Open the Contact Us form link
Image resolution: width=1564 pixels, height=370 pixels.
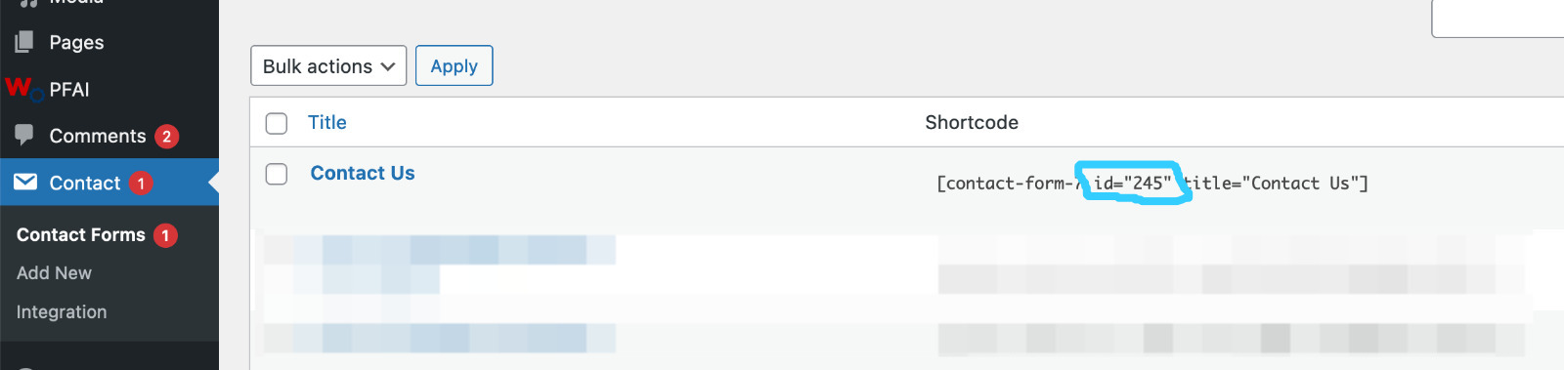[x=363, y=173]
